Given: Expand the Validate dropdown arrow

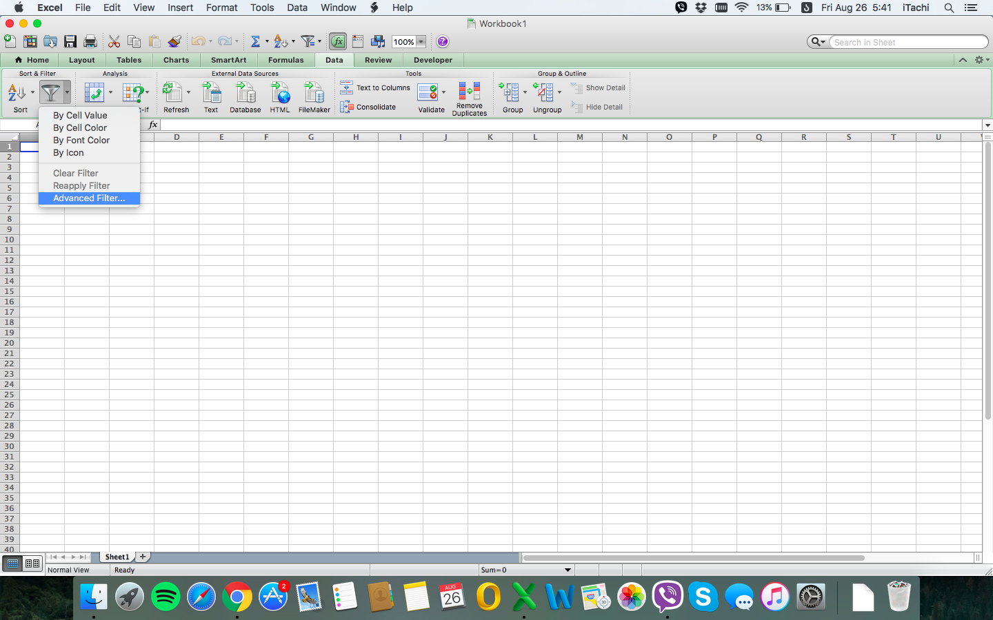Looking at the screenshot, I should pos(443,92).
